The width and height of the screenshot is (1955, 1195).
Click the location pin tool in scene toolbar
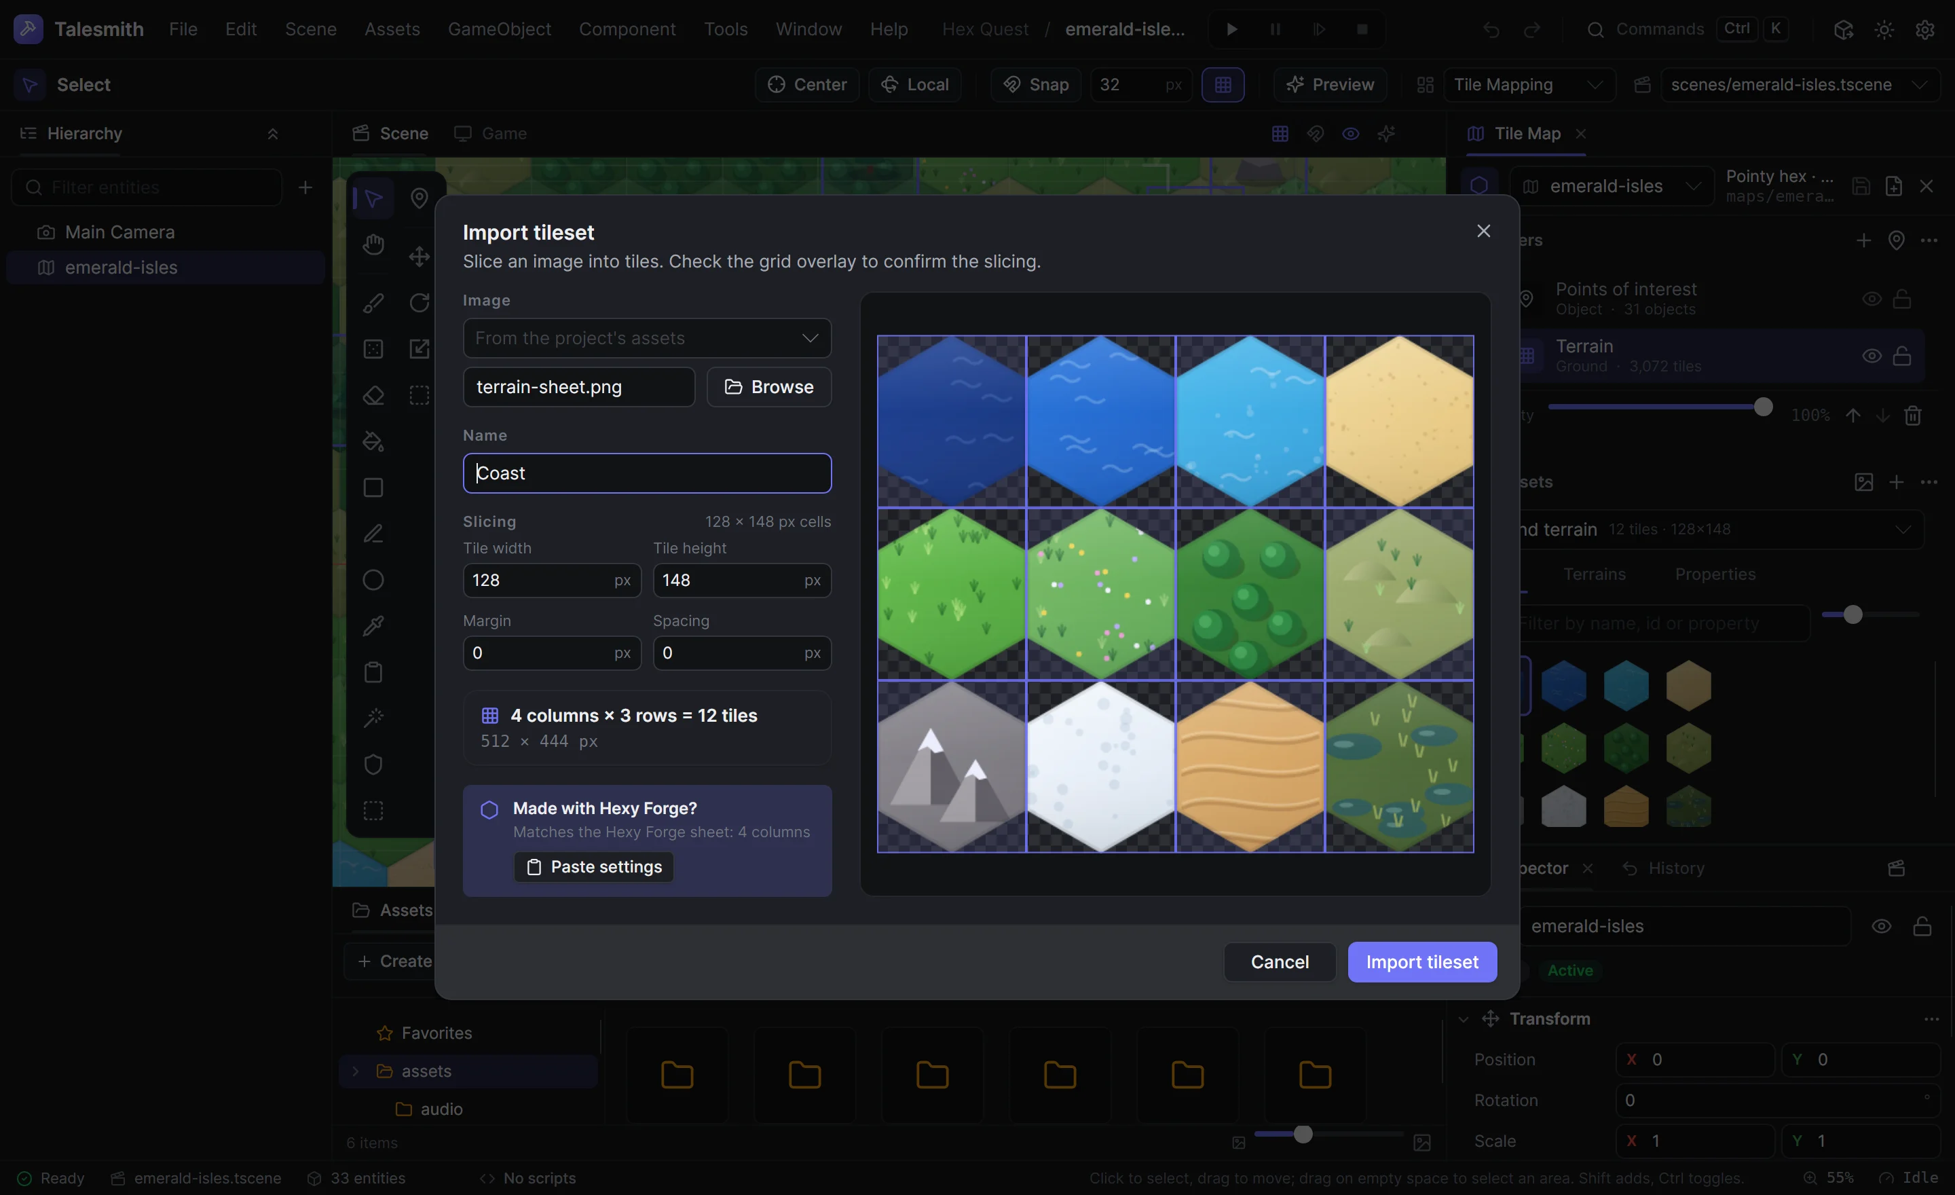point(419,198)
